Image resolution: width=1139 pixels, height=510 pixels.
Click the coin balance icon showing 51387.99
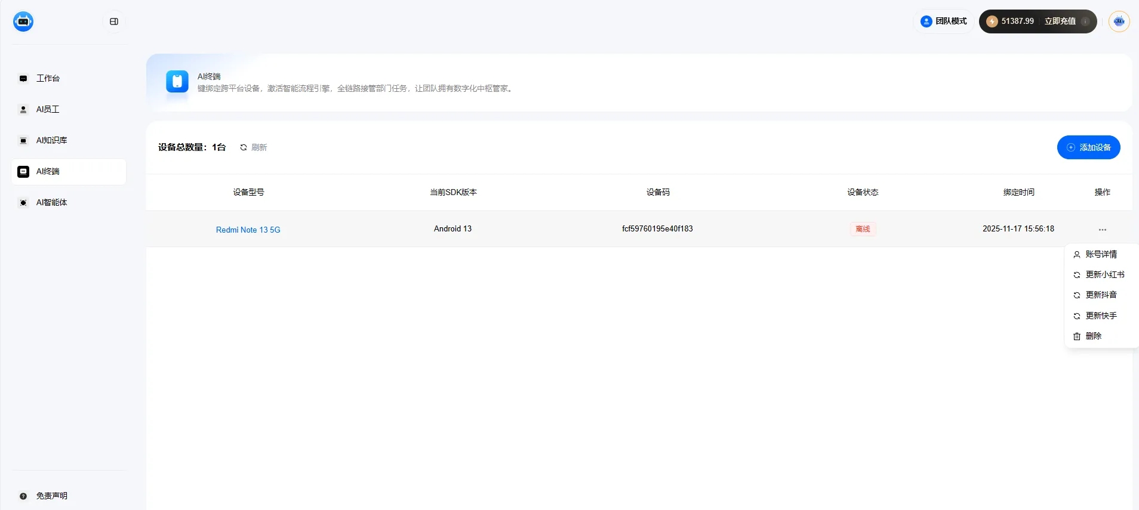click(x=992, y=21)
